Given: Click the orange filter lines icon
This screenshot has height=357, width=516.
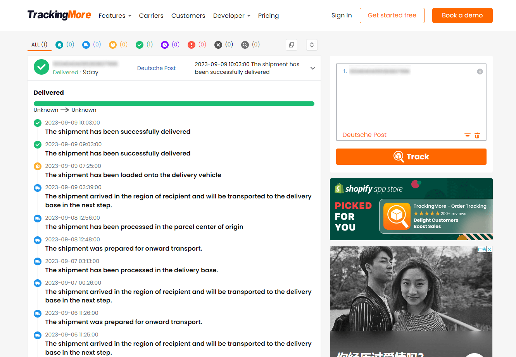Looking at the screenshot, I should point(468,135).
